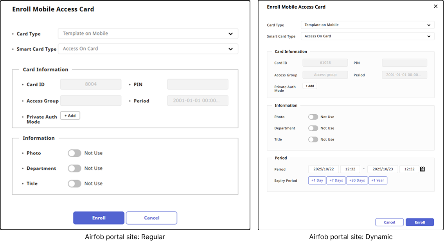Pick the +1 Year expiry period
This screenshot has height=243, width=444.
(378, 181)
